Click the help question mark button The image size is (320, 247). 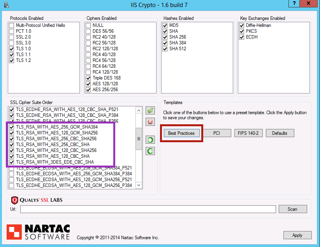point(294,3)
